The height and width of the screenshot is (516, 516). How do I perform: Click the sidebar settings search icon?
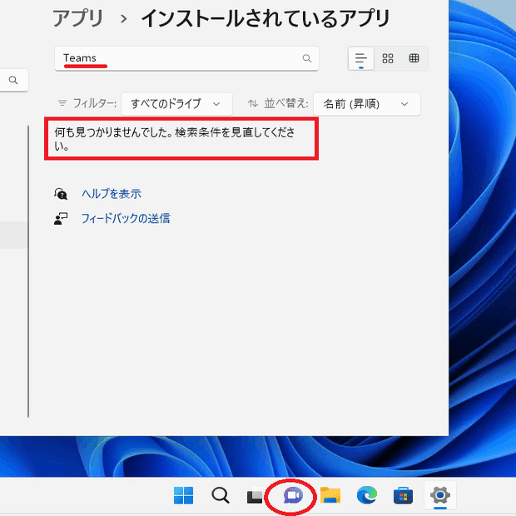(13, 80)
